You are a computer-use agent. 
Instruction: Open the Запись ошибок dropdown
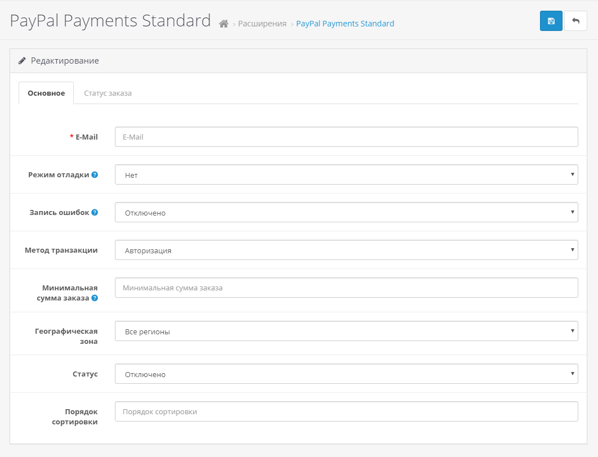[x=346, y=212]
